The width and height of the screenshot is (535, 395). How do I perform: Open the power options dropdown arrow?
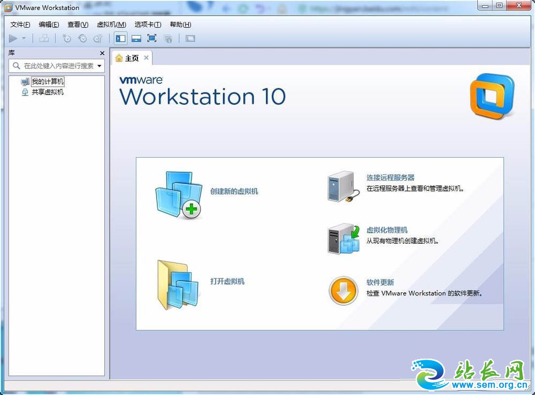tap(24, 38)
